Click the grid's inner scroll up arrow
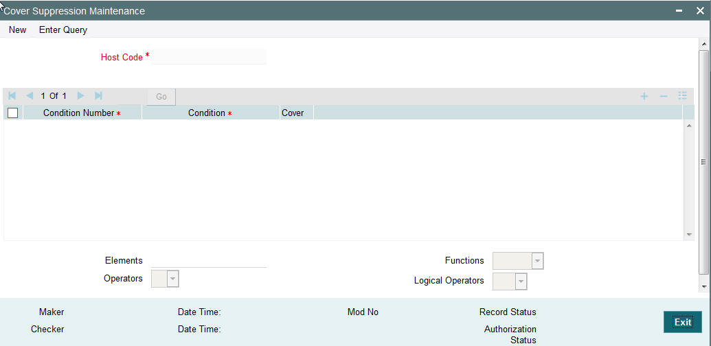 [x=689, y=125]
